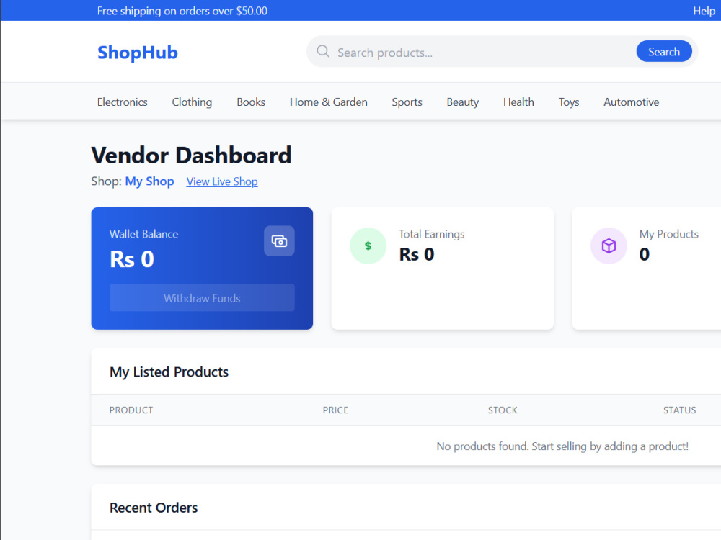Click the blue Search button
Viewport: 721px width, 540px height.
click(x=663, y=51)
